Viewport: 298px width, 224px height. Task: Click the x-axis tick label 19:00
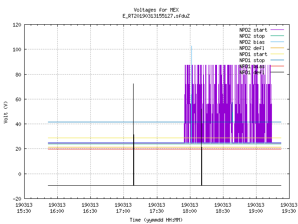point(256,211)
